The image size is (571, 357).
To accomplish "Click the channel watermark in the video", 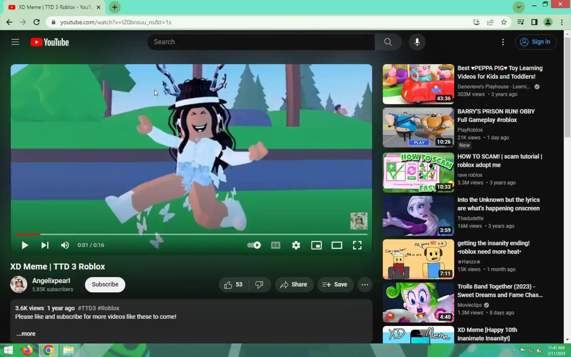I will point(359,221).
